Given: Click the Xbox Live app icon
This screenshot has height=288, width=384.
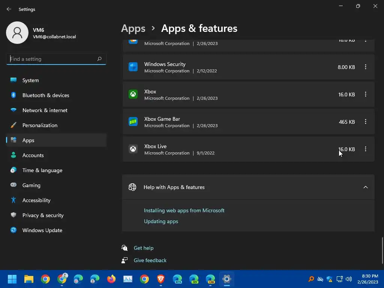Looking at the screenshot, I should (x=133, y=149).
